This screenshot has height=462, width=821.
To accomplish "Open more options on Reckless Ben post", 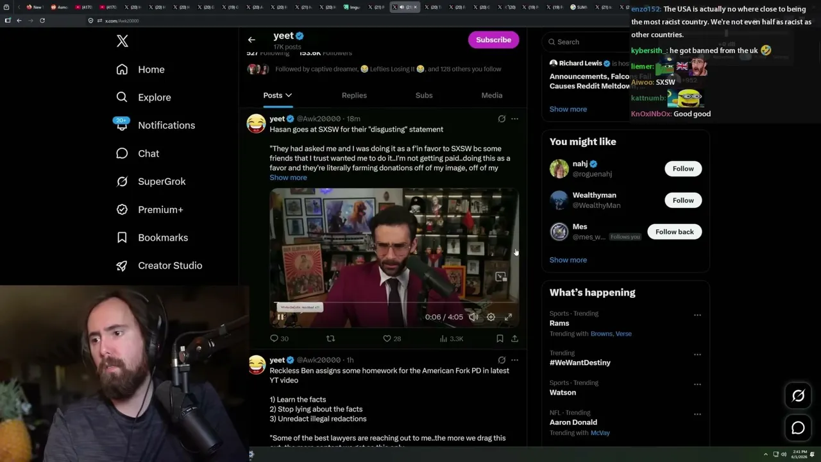I will (x=514, y=360).
